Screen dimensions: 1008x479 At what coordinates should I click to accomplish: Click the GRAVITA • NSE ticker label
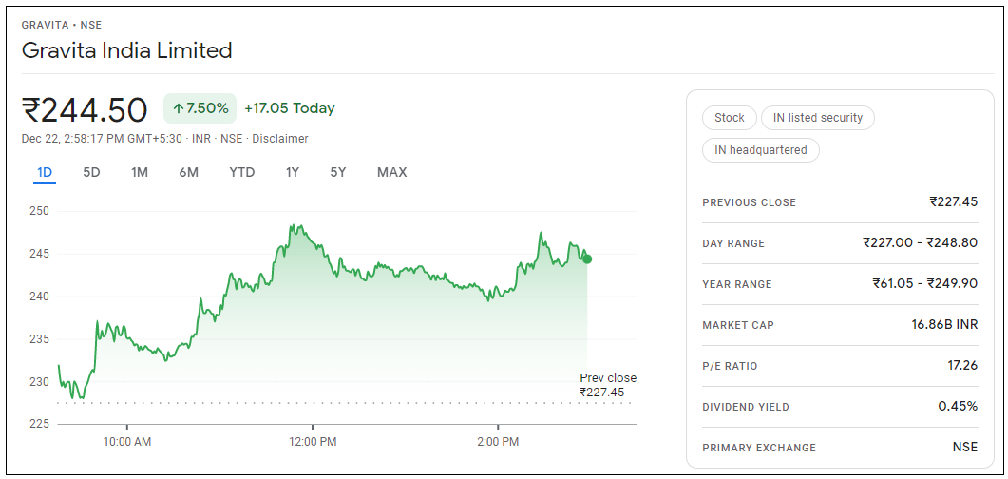pos(62,25)
